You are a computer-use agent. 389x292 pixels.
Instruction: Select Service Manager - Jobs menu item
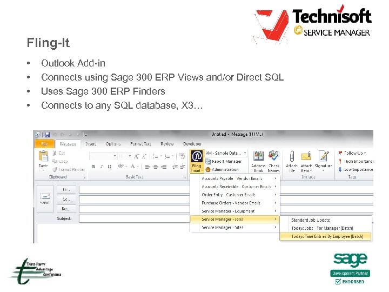click(234, 219)
